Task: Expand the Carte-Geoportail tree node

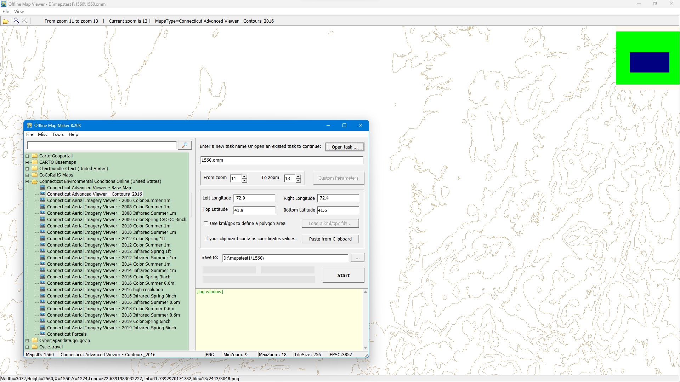Action: pyautogui.click(x=27, y=156)
